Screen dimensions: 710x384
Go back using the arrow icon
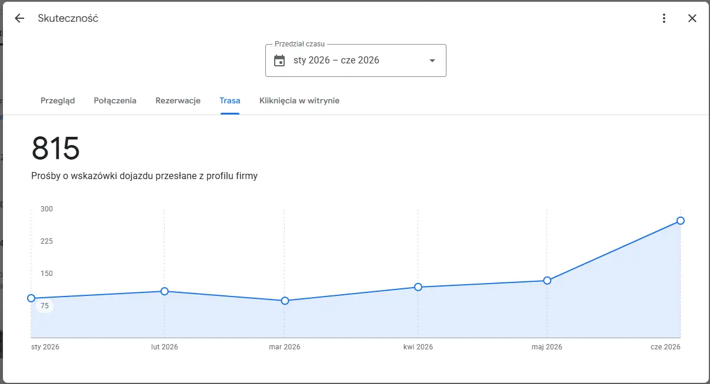pyautogui.click(x=19, y=18)
